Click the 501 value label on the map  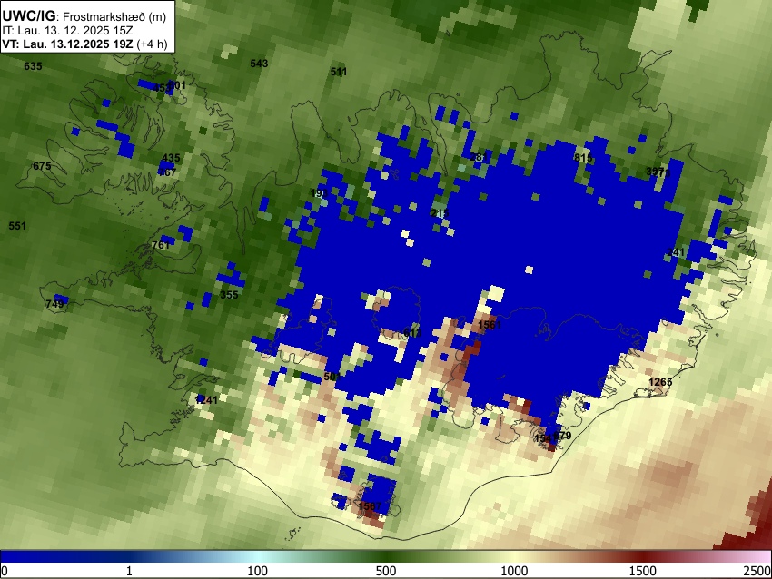[x=332, y=377]
